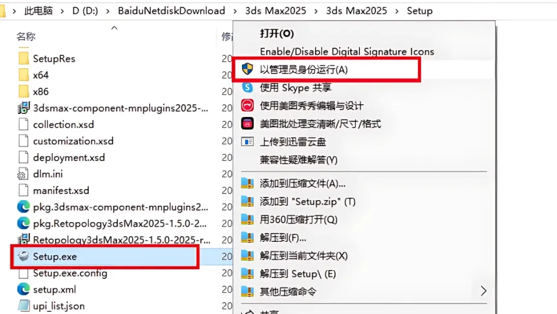Image resolution: width=557 pixels, height=314 pixels.
Task: Select 兼容性疑难解答(Y) menu entry
Action: coord(299,160)
